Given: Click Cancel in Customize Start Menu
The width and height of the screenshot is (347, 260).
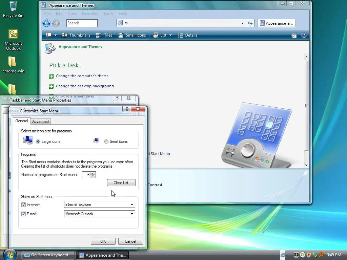Looking at the screenshot, I should point(130,241).
